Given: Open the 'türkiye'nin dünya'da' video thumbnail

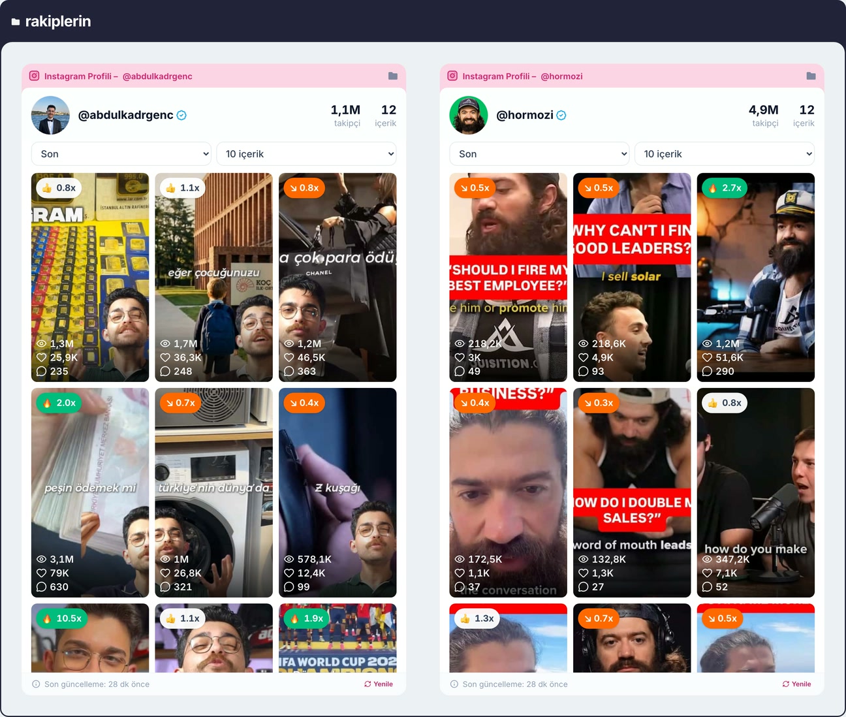Looking at the screenshot, I should point(214,493).
